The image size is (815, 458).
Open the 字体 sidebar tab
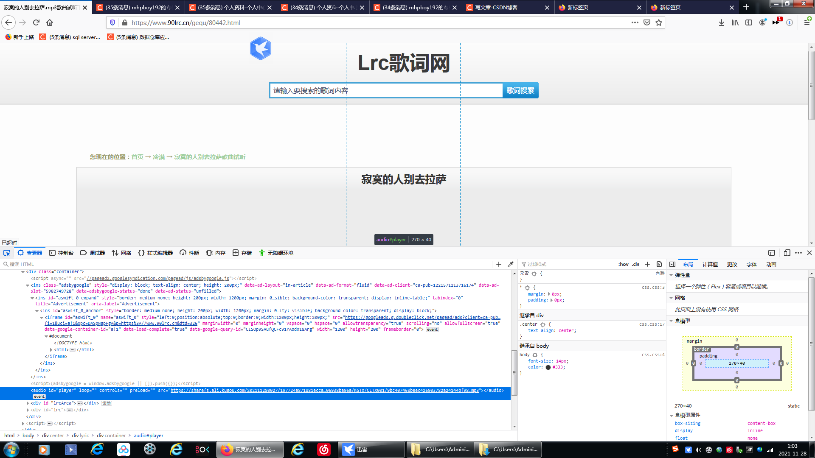pos(752,264)
